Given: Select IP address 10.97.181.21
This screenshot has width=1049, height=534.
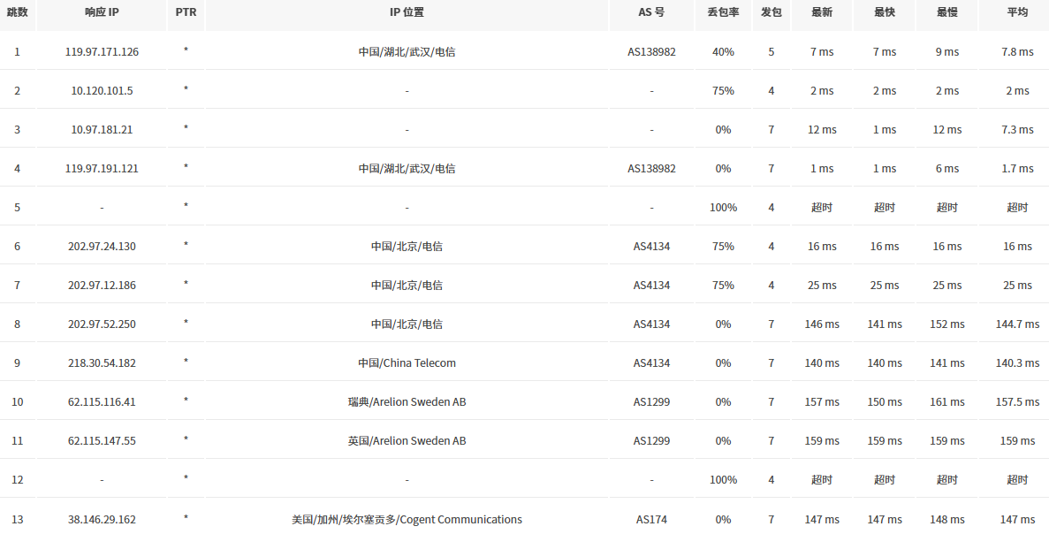Looking at the screenshot, I should (x=102, y=129).
